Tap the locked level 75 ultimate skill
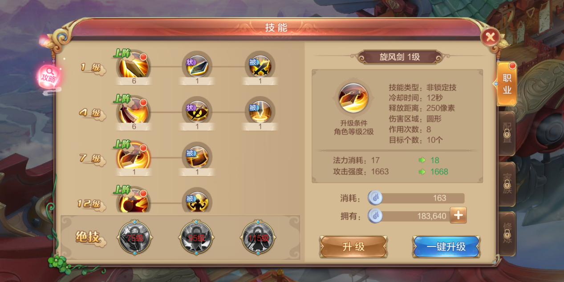Screen dimensions: 564x282 click(x=134, y=238)
